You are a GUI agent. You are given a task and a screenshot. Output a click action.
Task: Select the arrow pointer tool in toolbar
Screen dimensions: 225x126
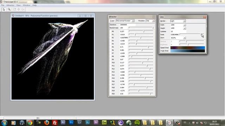click(4, 9)
